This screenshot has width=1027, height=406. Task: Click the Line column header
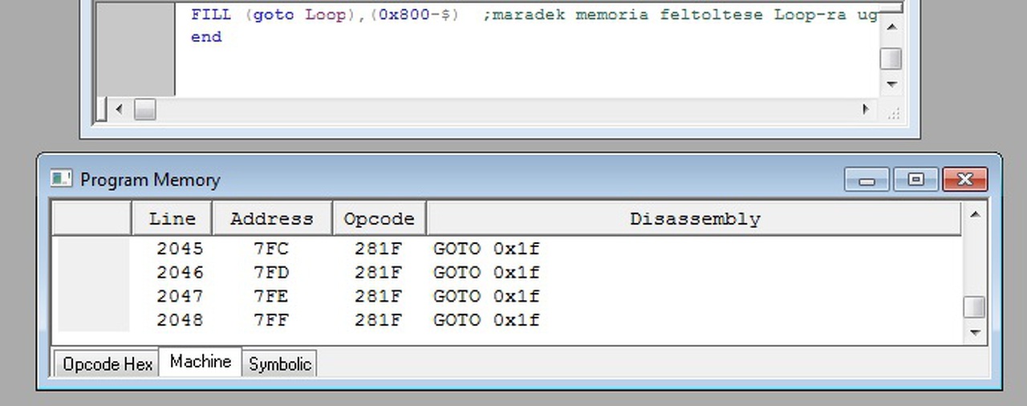click(x=173, y=219)
